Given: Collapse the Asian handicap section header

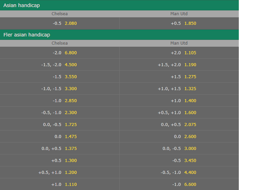Looking at the screenshot, I should tap(119, 5).
